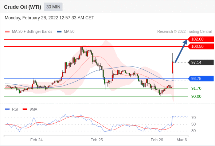The width and height of the screenshot is (215, 146).
Task: Click the RSI 30 level label
Action: (x=193, y=131)
